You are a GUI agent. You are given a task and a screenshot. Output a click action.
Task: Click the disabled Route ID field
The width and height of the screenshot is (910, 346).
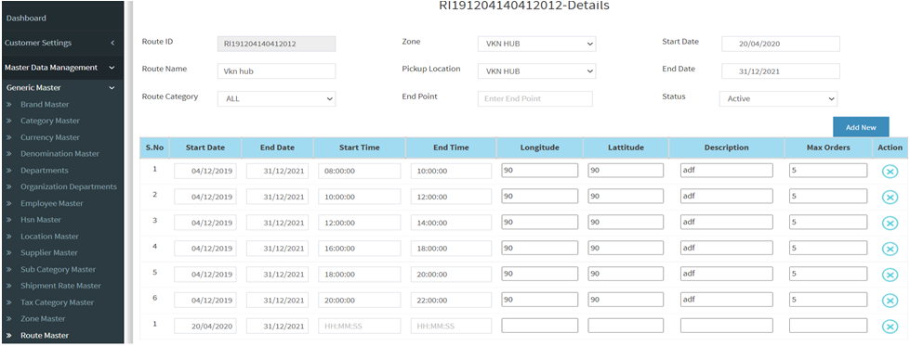coord(277,44)
